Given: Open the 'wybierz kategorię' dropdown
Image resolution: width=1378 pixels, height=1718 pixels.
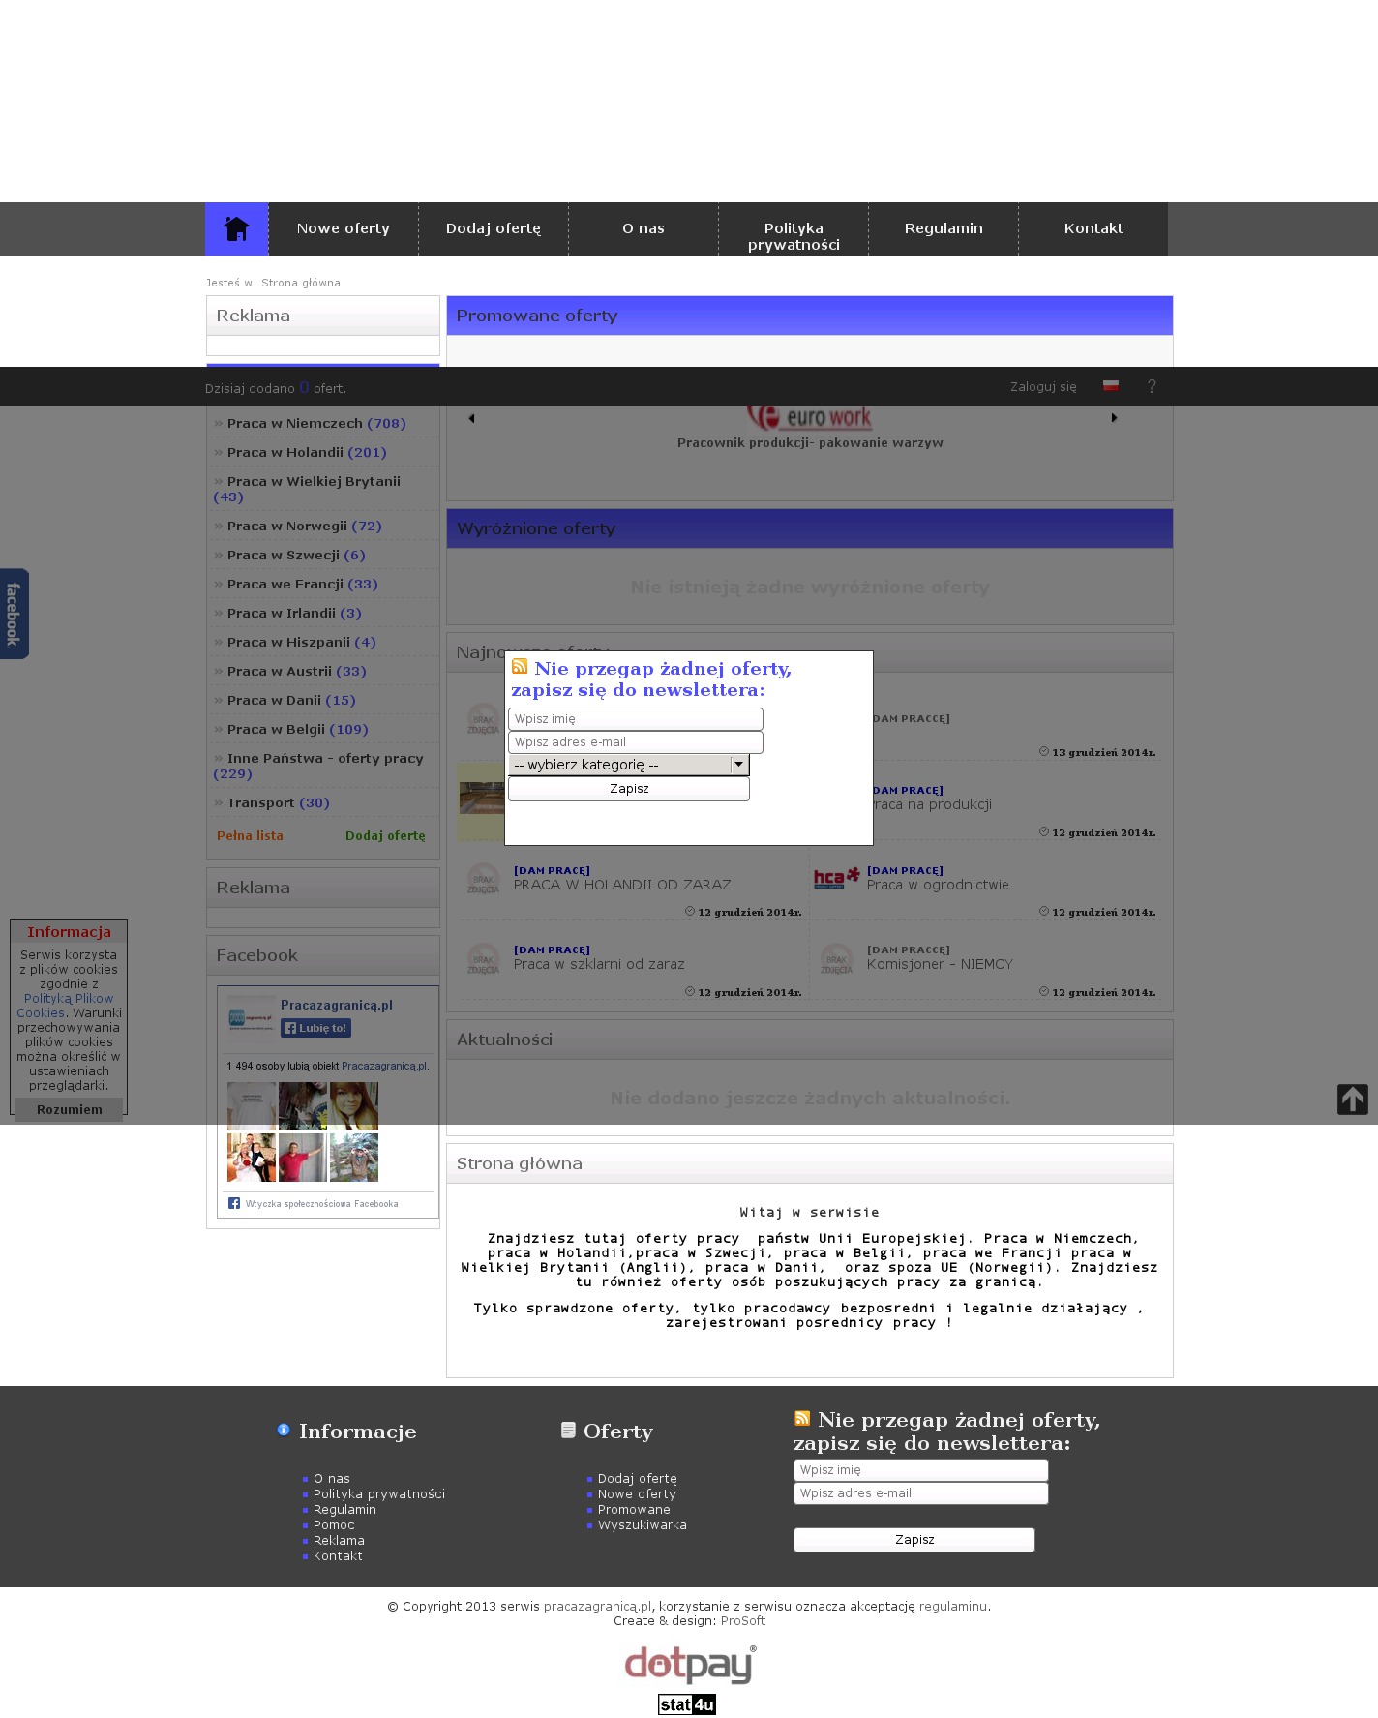Looking at the screenshot, I should coord(629,765).
